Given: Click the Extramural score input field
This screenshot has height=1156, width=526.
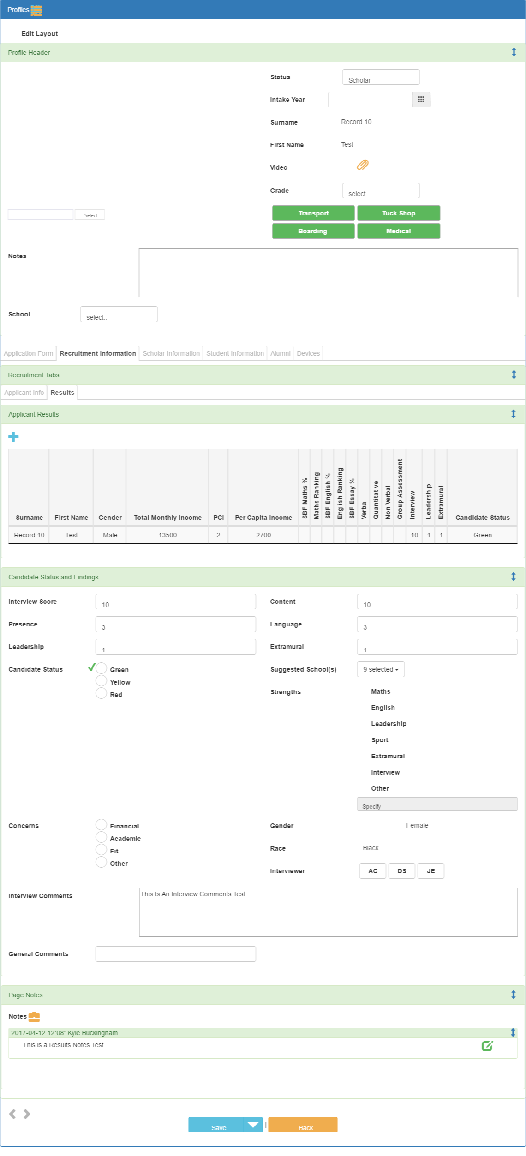Looking at the screenshot, I should (437, 647).
